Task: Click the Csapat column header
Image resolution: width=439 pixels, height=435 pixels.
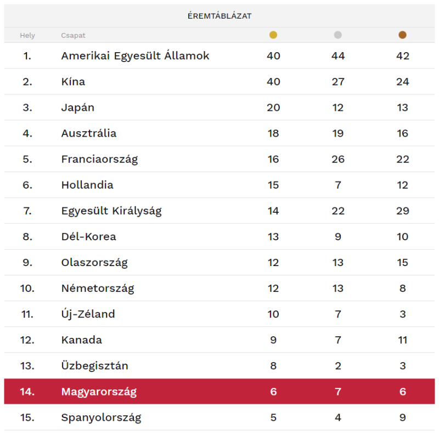Action: click(x=73, y=36)
